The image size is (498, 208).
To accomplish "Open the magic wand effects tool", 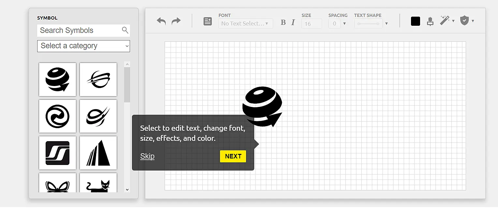I will (x=445, y=21).
